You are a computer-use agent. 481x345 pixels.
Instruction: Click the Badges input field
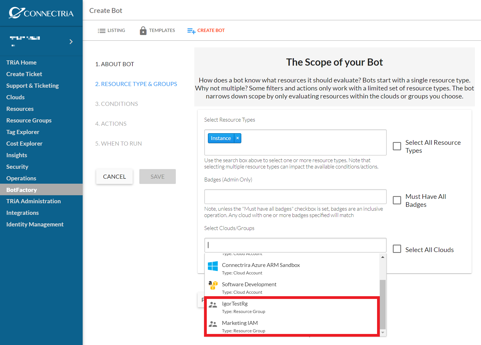coord(295,197)
